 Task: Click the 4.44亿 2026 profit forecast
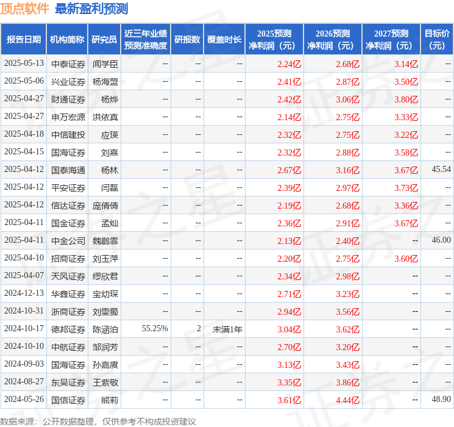click(x=347, y=400)
